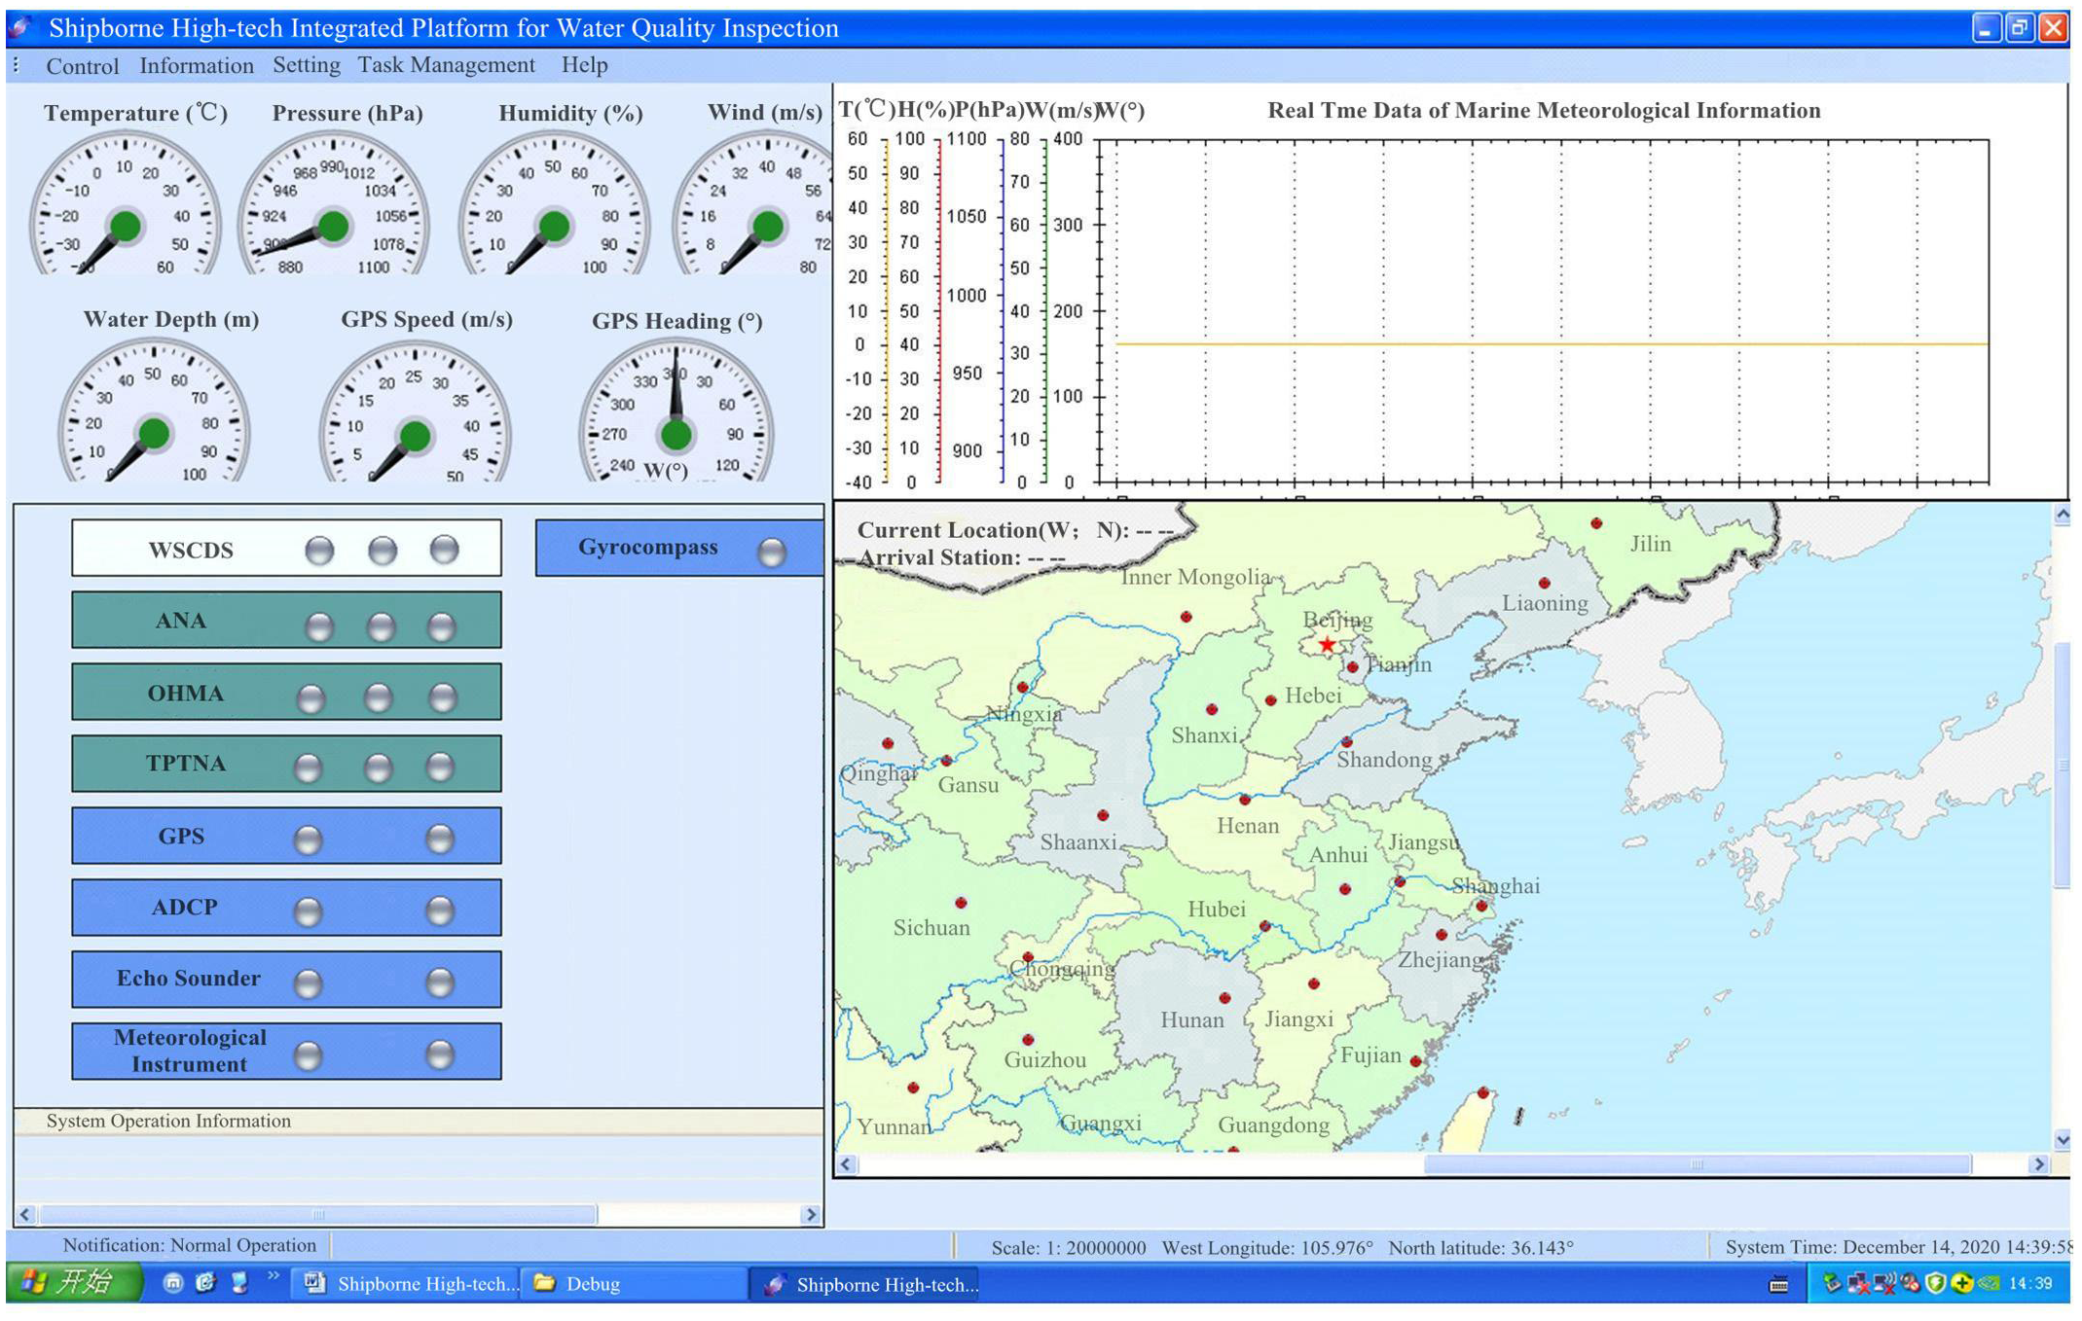Viewport: 2082px width, 1321px height.
Task: Click the red dot marker near Shanghai
Action: pyautogui.click(x=1482, y=906)
